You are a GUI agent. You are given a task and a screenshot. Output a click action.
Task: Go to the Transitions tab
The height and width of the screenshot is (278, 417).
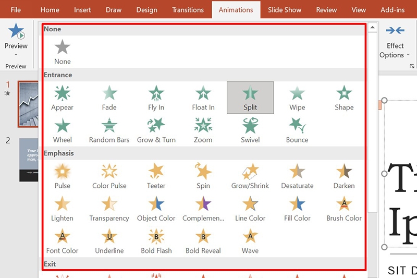click(188, 10)
